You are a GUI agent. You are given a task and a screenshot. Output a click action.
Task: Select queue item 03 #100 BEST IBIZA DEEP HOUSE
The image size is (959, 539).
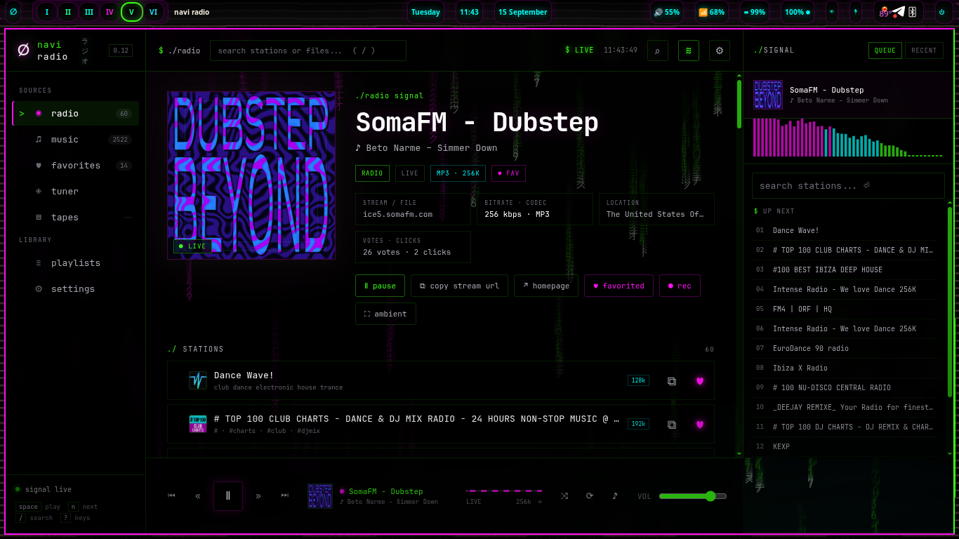(845, 269)
